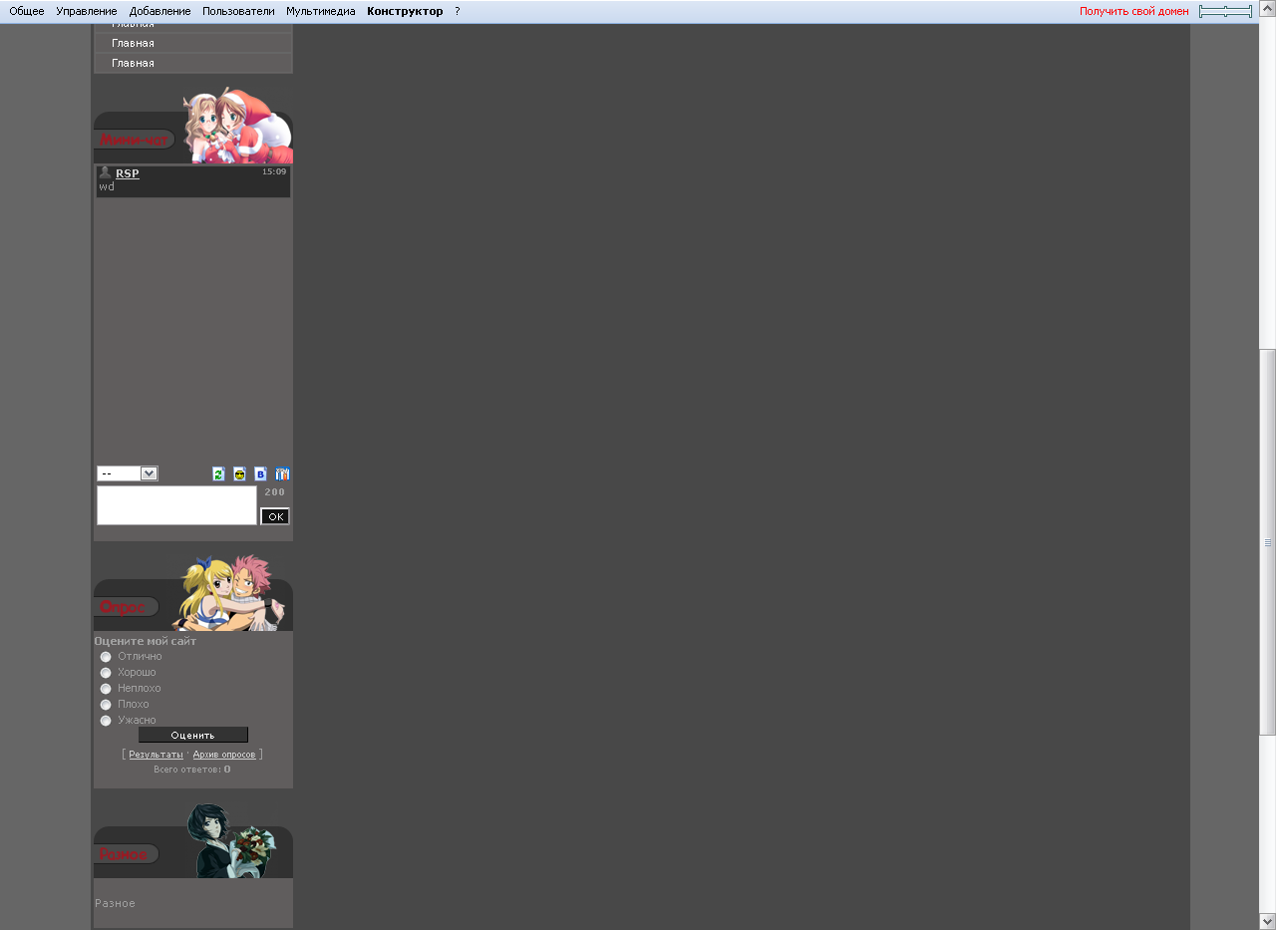Viewport: 1276px width, 930px height.
Task: Open the Пользователи menu
Action: point(238,11)
